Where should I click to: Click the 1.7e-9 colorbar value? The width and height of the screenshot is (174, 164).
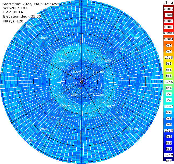[169, 155]
